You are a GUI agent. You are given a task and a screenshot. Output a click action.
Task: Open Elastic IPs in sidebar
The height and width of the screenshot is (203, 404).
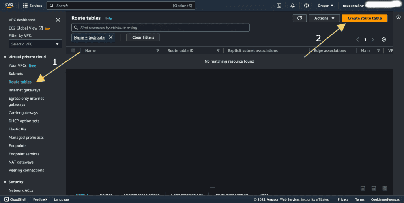(x=17, y=129)
